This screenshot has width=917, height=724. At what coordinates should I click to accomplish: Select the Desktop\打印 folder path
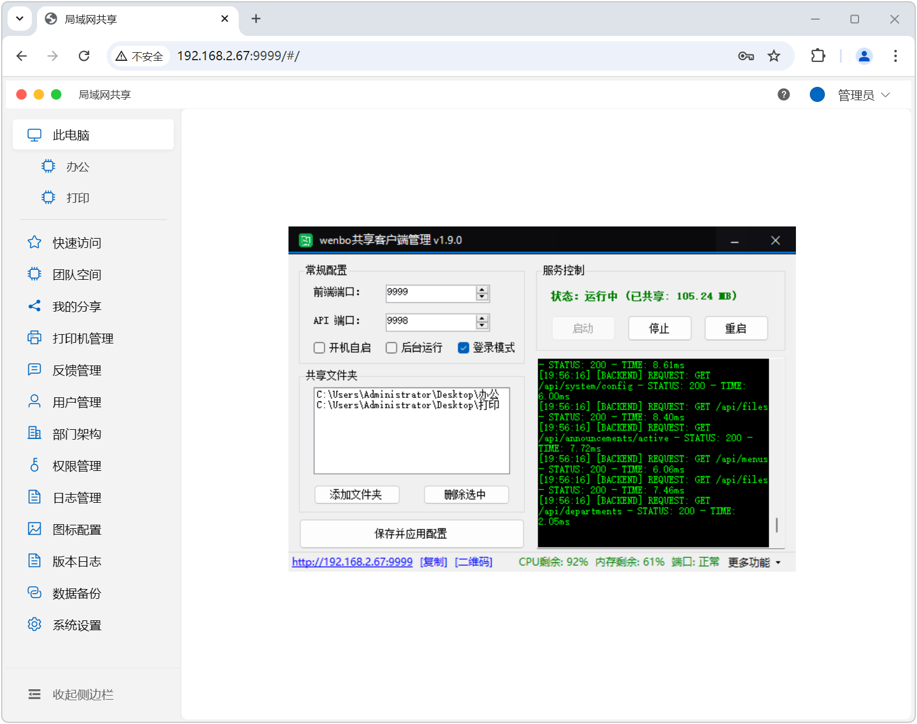tap(408, 405)
